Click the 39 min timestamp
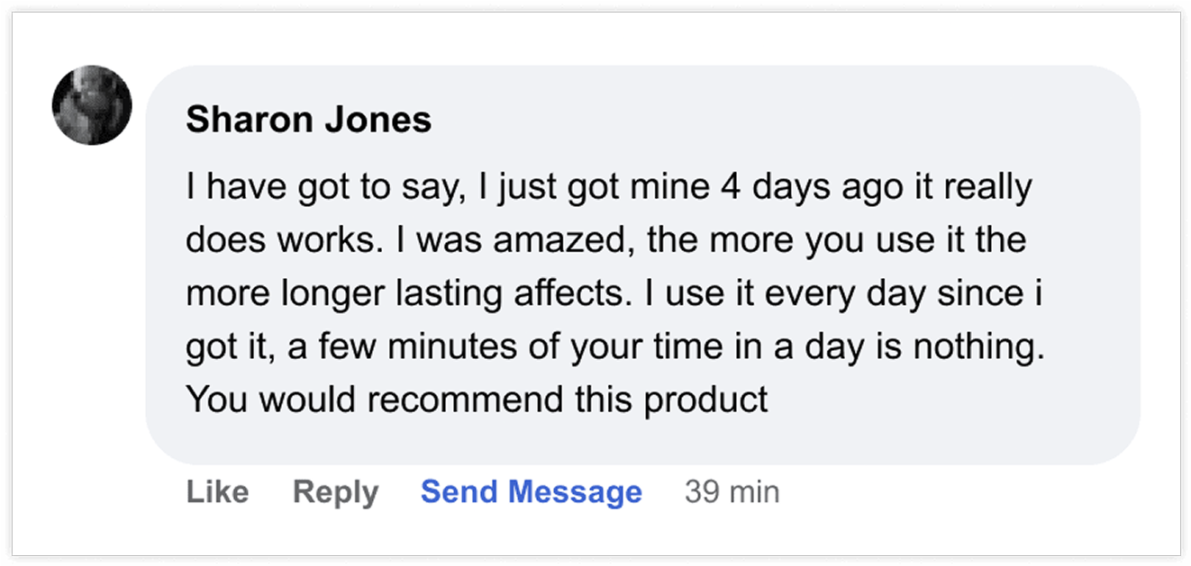 (732, 492)
